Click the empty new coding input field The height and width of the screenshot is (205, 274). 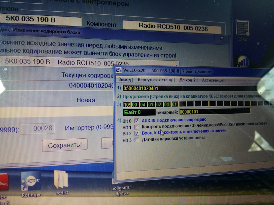coord(57,112)
